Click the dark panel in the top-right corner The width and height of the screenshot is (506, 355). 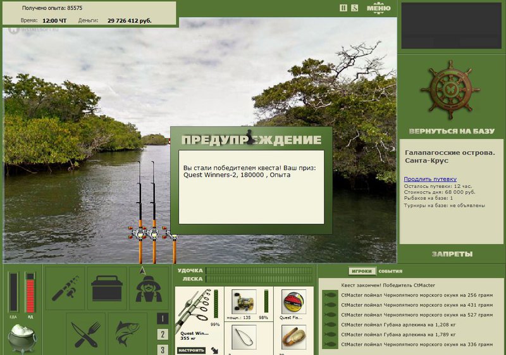pos(452,26)
